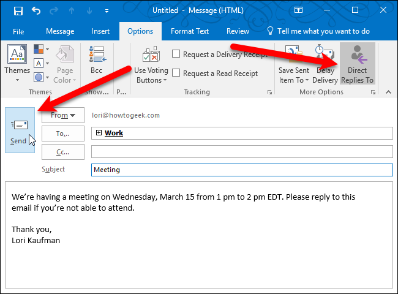Click the To... button

[x=63, y=134]
